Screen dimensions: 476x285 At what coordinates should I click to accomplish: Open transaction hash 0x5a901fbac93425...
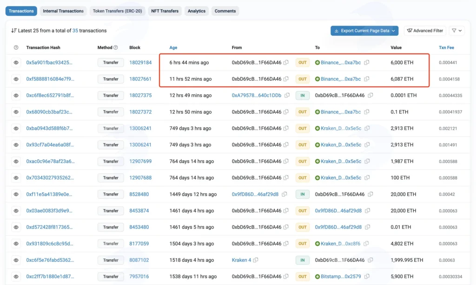[49, 63]
